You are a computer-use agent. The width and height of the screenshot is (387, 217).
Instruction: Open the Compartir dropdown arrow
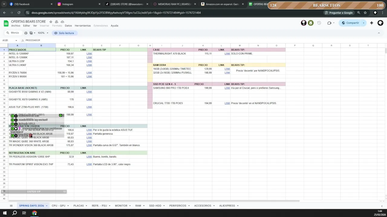[363, 23]
